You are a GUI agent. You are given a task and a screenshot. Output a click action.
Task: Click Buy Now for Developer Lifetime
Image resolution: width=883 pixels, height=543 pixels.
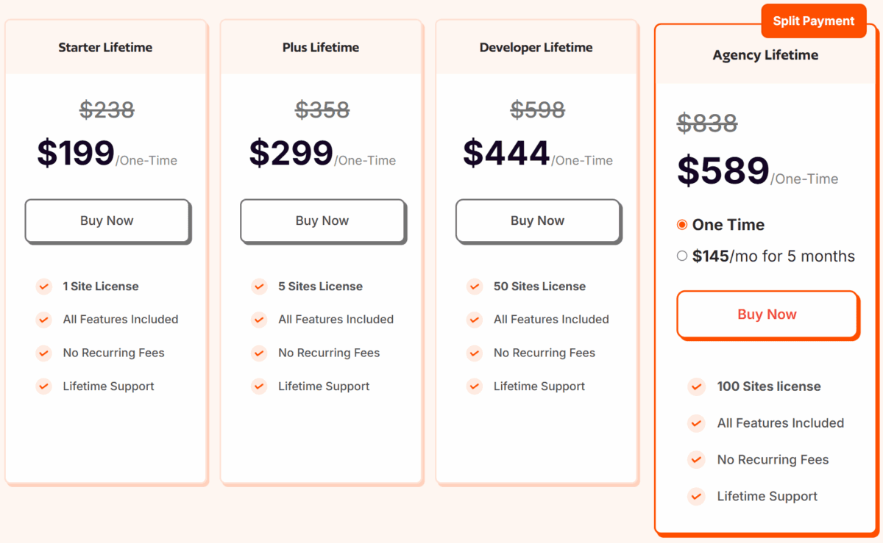pos(538,220)
